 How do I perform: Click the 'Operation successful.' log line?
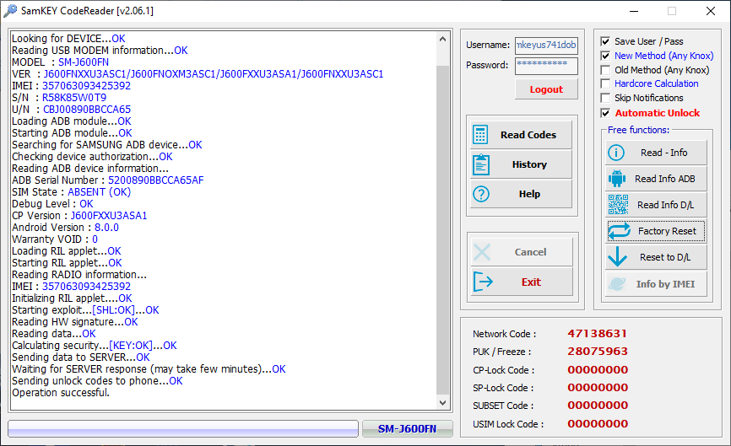(x=61, y=393)
